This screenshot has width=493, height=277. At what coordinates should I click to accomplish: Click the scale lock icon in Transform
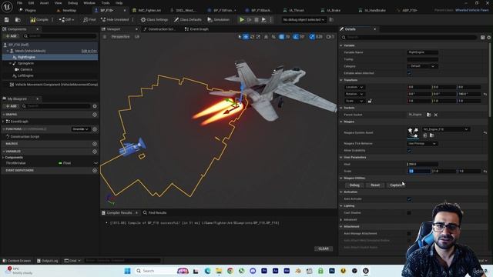pyautogui.click(x=370, y=101)
